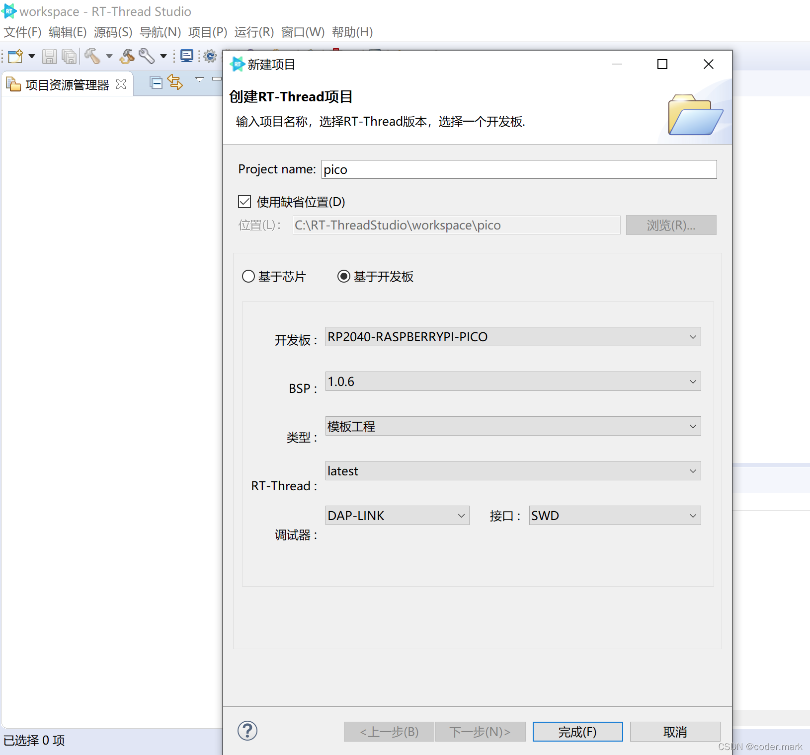Open the 编辑(E) menu
Image resolution: width=810 pixels, height=755 pixels.
pyautogui.click(x=68, y=32)
